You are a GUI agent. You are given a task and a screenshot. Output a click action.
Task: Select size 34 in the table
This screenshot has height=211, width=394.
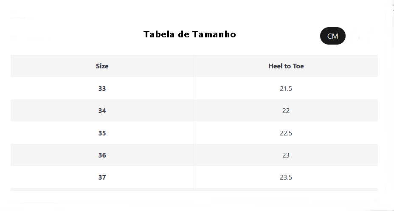click(x=102, y=111)
